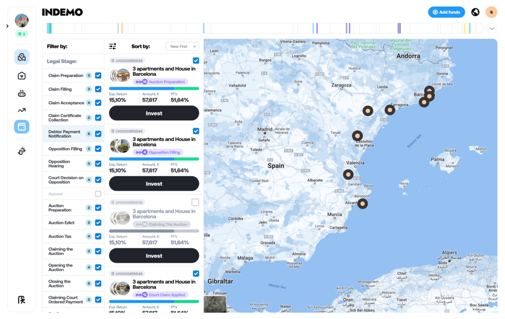Expand the timeline bar chevron
The height and width of the screenshot is (319, 505).
click(492, 29)
